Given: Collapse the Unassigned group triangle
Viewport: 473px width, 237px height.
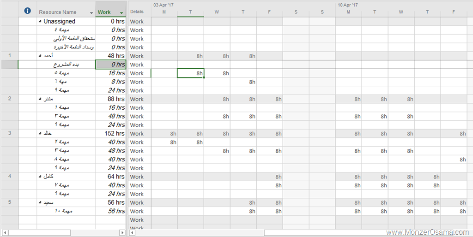Looking at the screenshot, I should (40, 22).
